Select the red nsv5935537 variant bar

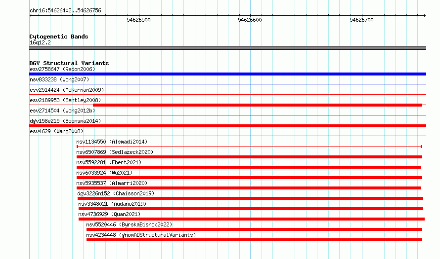pos(249,188)
